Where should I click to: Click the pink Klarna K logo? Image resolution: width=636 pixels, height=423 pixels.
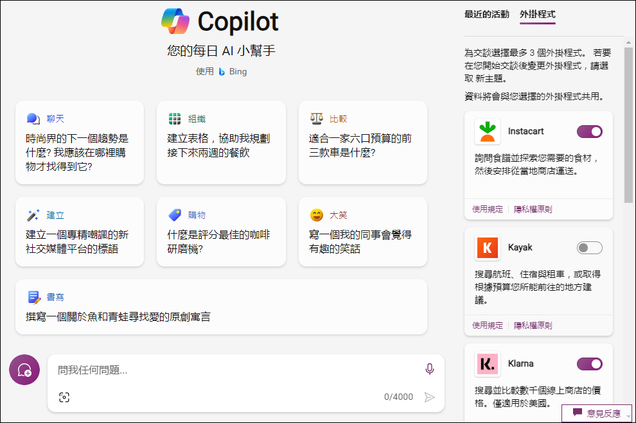[488, 364]
